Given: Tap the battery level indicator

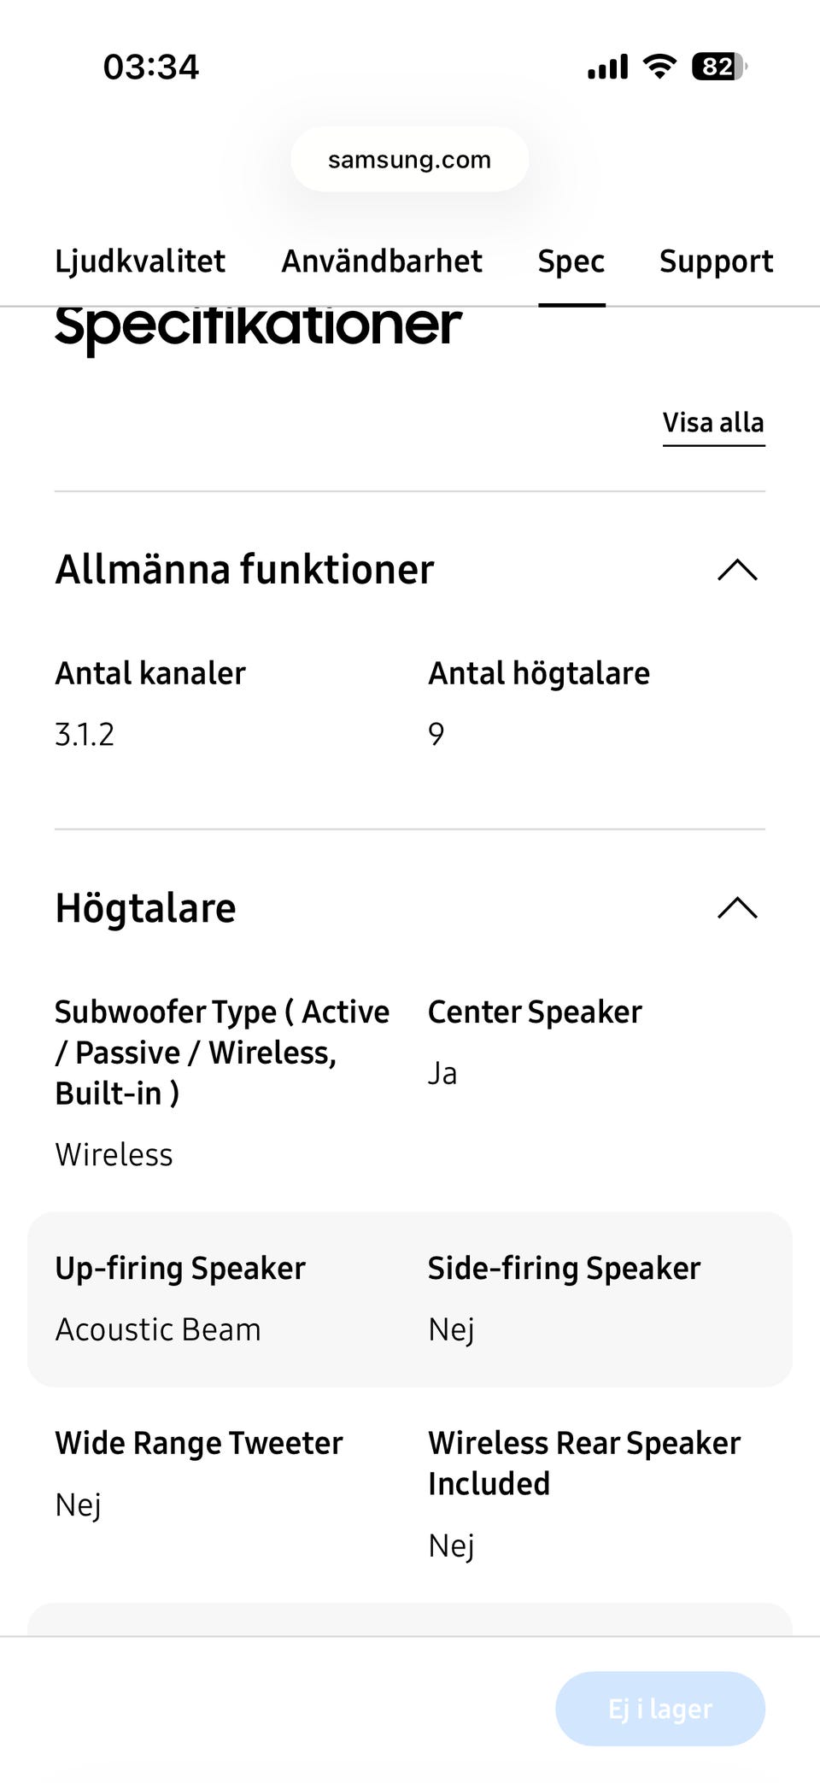Looking at the screenshot, I should click(719, 67).
